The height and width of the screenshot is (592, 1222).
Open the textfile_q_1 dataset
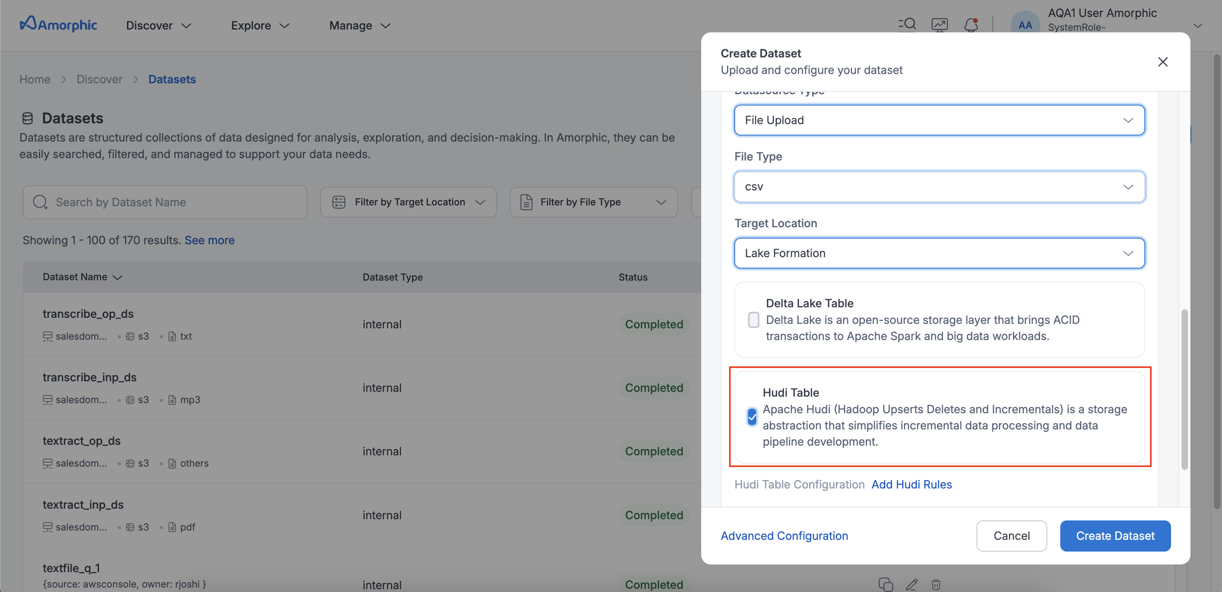tap(71, 568)
